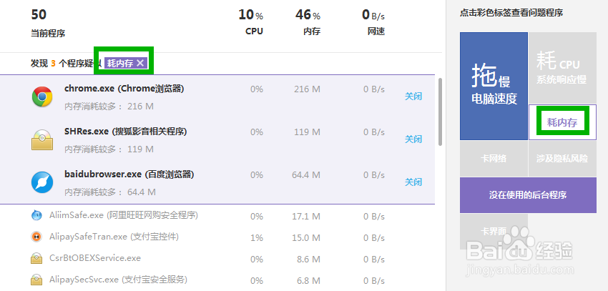
Task: Select the 没在使用的后台程序 purple tile
Action: click(x=528, y=195)
